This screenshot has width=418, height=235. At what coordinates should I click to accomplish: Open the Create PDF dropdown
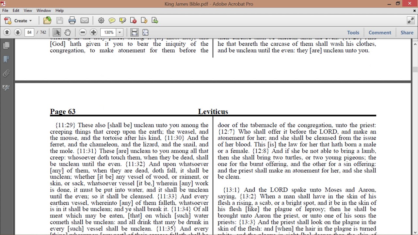pyautogui.click(x=18, y=21)
